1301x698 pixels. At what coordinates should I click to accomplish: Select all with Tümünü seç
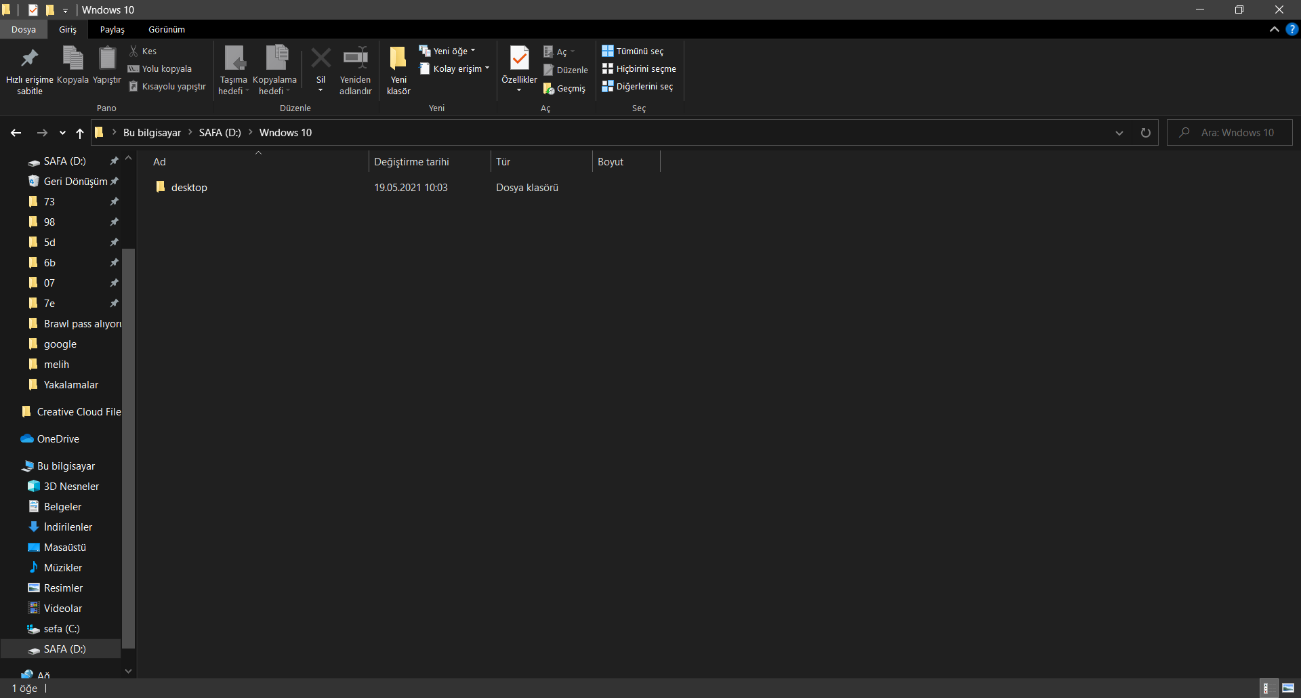[x=633, y=51]
